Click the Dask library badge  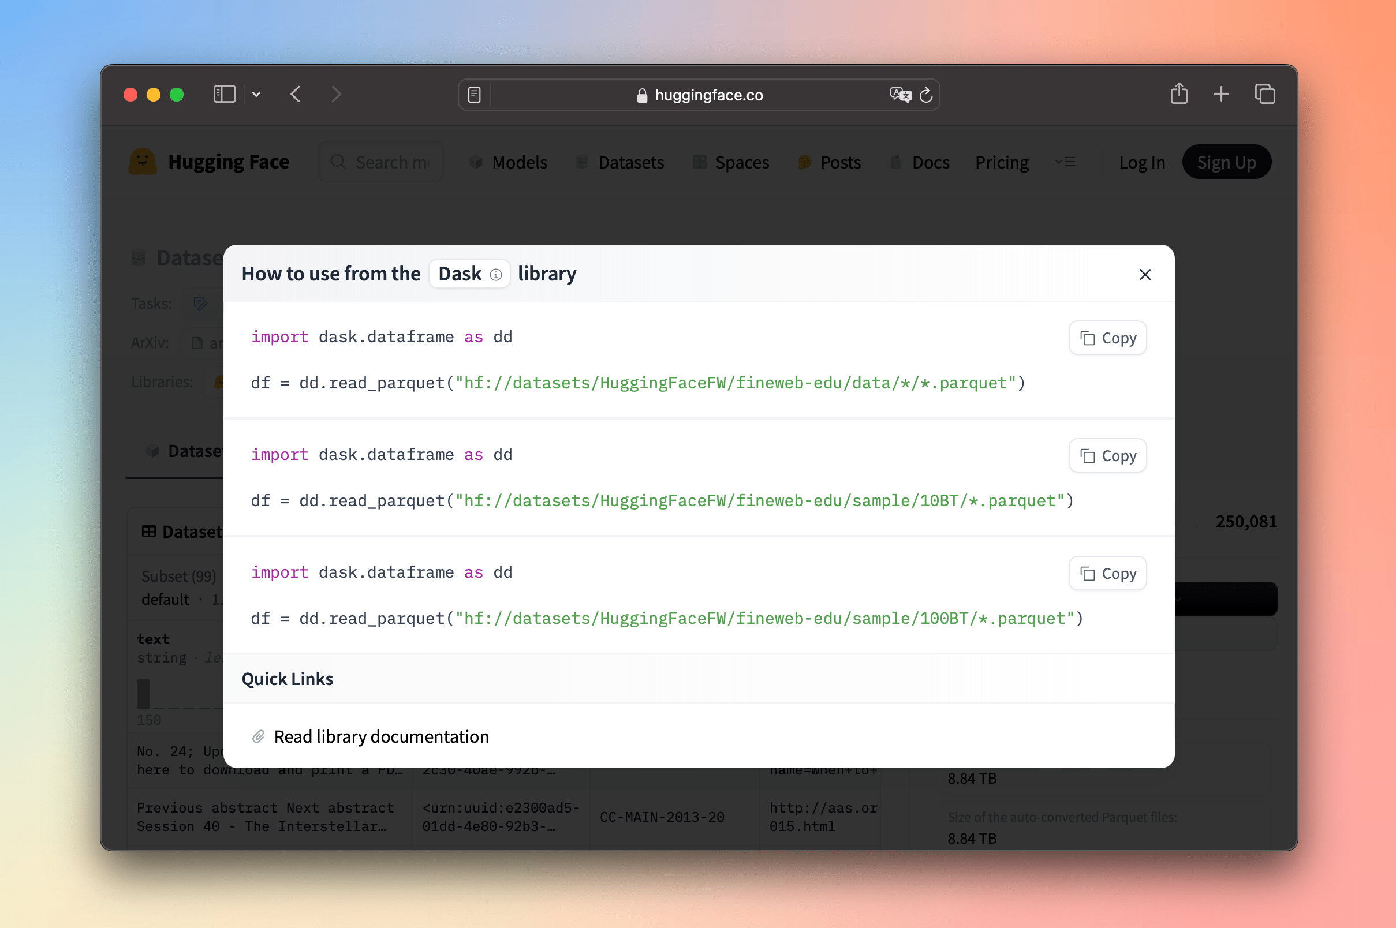coord(469,274)
